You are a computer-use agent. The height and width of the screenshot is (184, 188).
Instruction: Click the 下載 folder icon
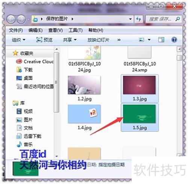(19, 70)
